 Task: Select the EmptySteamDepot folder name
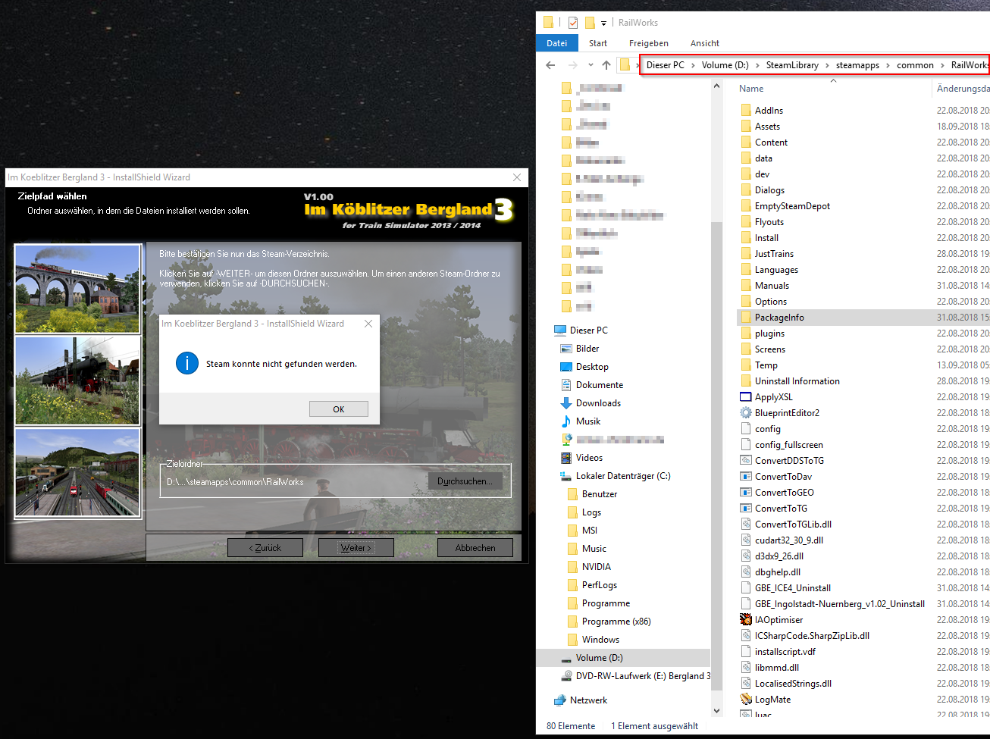coord(792,206)
